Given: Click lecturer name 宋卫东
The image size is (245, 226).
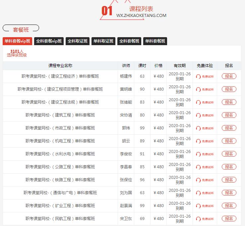Looking at the screenshot, I should pyautogui.click(x=126, y=219).
